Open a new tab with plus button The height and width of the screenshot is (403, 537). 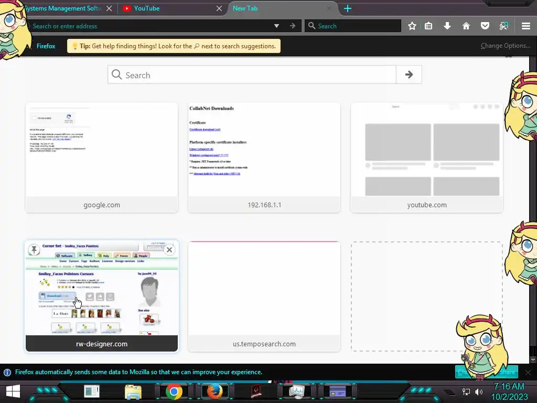(x=348, y=8)
